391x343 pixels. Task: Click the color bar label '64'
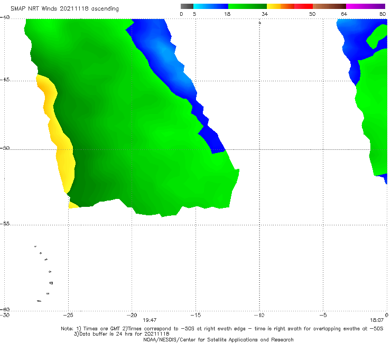point(344,14)
